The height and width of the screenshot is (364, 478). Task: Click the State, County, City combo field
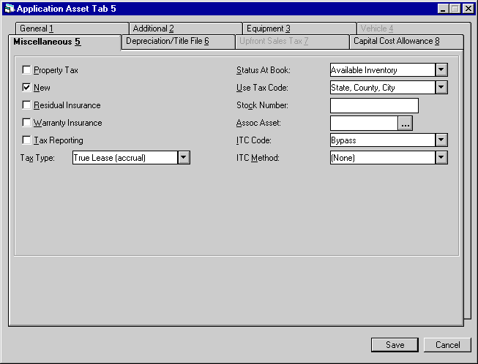point(383,88)
